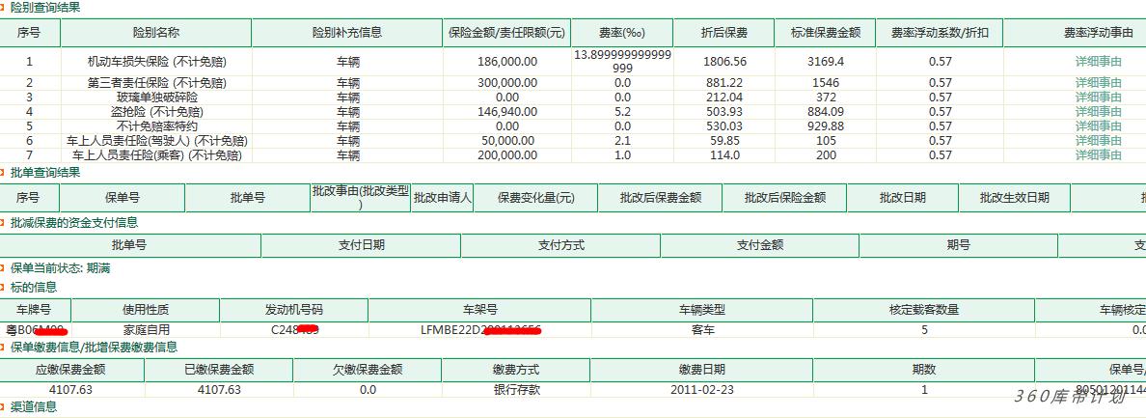
Task: Click the 300,000.00 insured amount value
Action: click(506, 83)
